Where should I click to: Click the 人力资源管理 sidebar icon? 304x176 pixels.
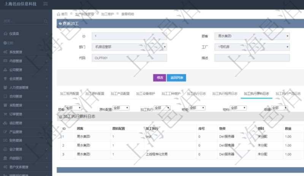point(5,87)
